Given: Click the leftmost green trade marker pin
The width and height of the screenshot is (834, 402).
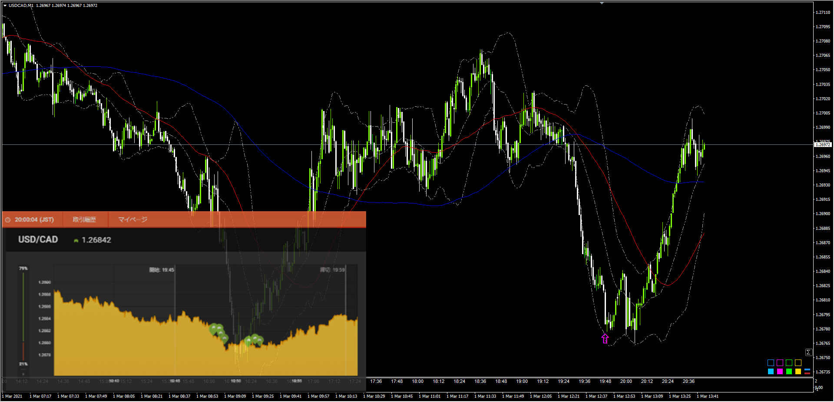Looking at the screenshot, I should 214,328.
